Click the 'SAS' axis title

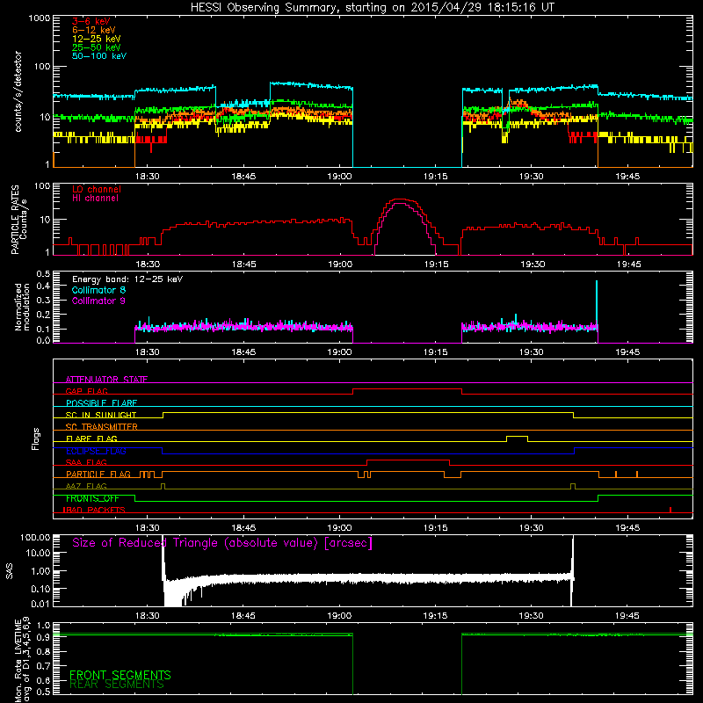pos(10,571)
